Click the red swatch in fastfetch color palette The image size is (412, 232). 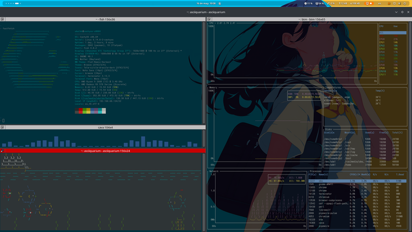[x=80, y=111]
